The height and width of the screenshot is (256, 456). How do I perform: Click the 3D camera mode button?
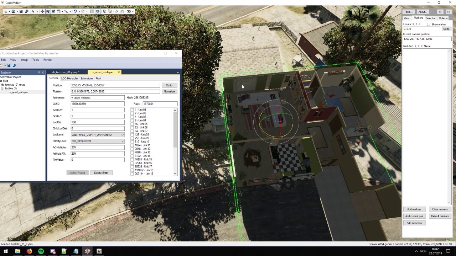(129, 11)
